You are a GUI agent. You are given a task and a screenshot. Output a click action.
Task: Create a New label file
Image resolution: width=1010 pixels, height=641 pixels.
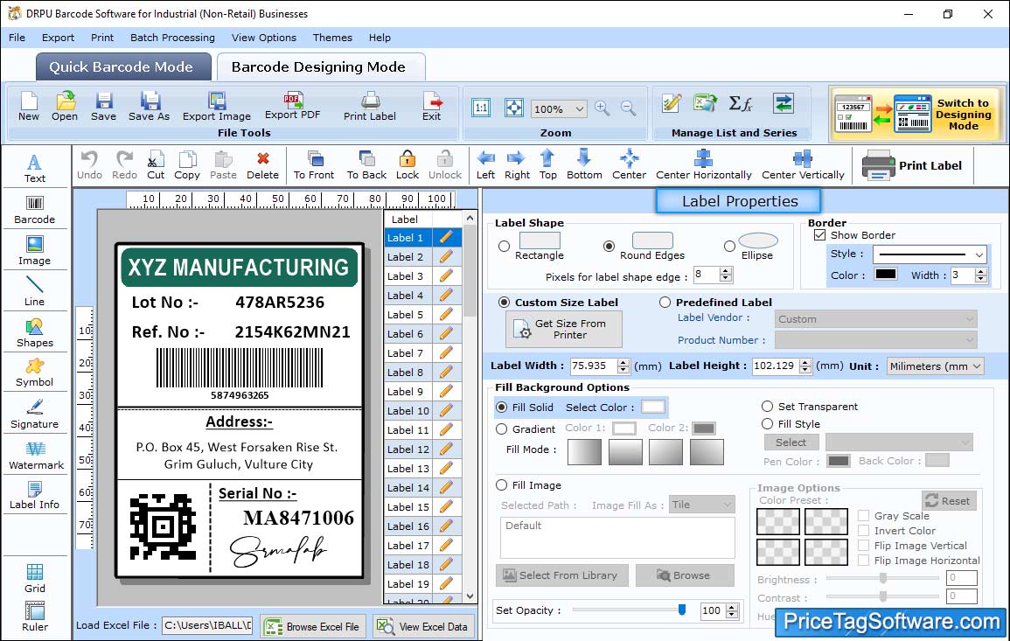(x=28, y=107)
